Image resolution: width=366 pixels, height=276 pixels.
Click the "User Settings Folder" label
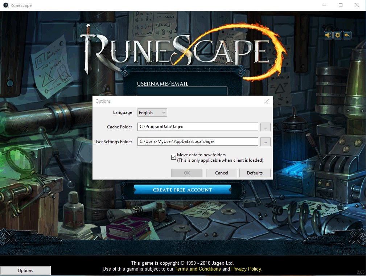click(113, 141)
